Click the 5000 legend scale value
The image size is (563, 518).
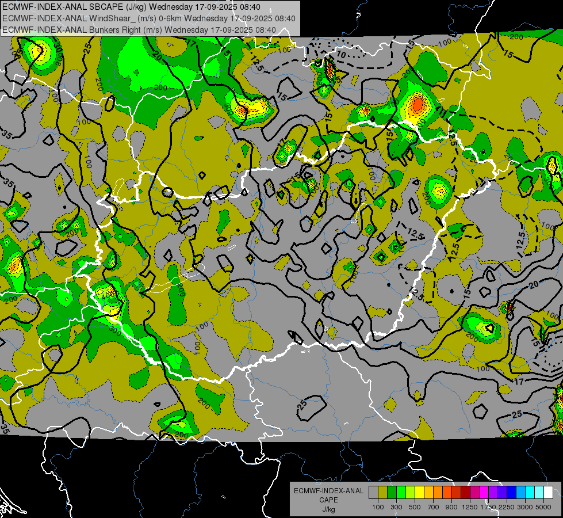point(543,507)
